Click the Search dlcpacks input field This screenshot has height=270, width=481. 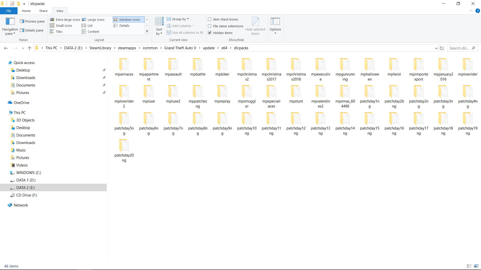pyautogui.click(x=460, y=48)
